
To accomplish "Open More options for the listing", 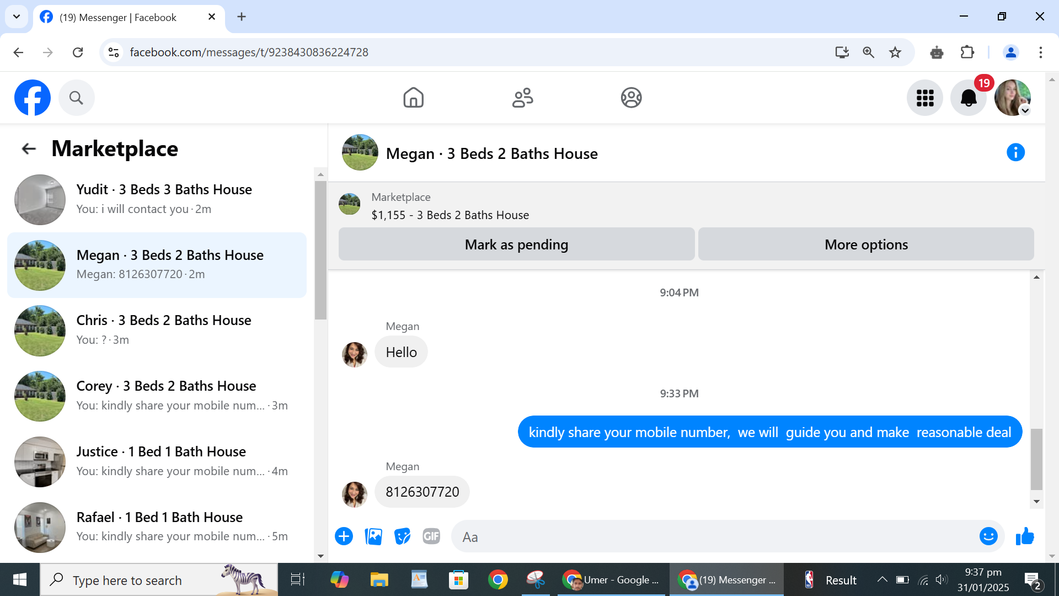I will pos(866,244).
